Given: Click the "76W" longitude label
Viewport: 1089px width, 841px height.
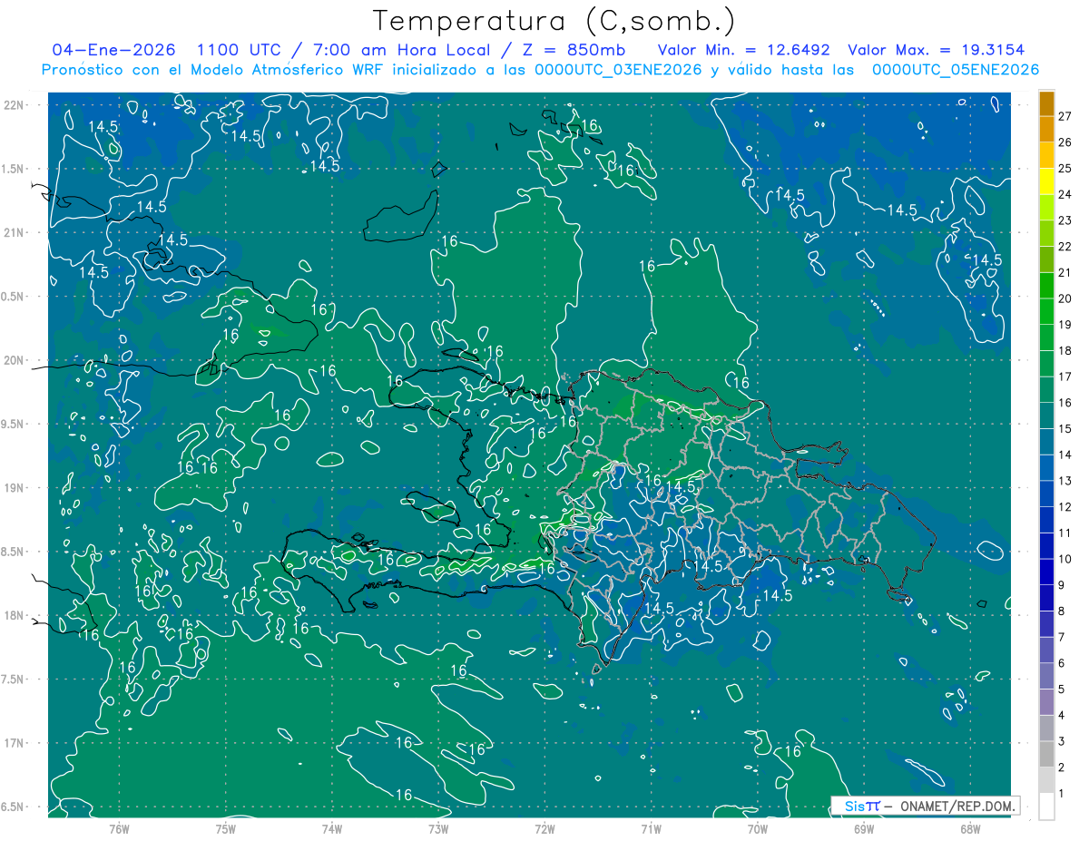Looking at the screenshot, I should point(119,827).
